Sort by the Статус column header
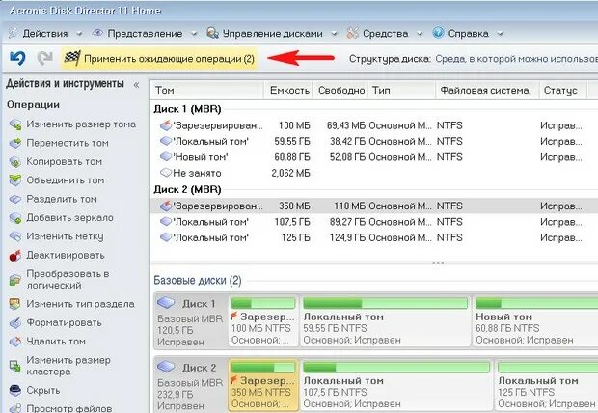The image size is (598, 413). [563, 91]
